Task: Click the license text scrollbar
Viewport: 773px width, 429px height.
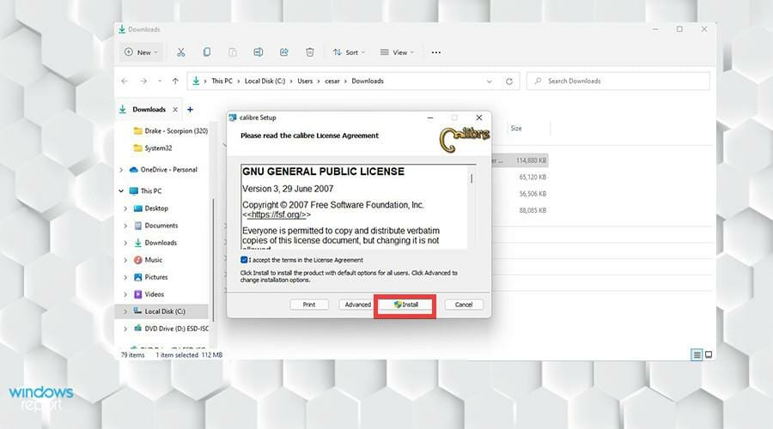Action: coord(472,207)
